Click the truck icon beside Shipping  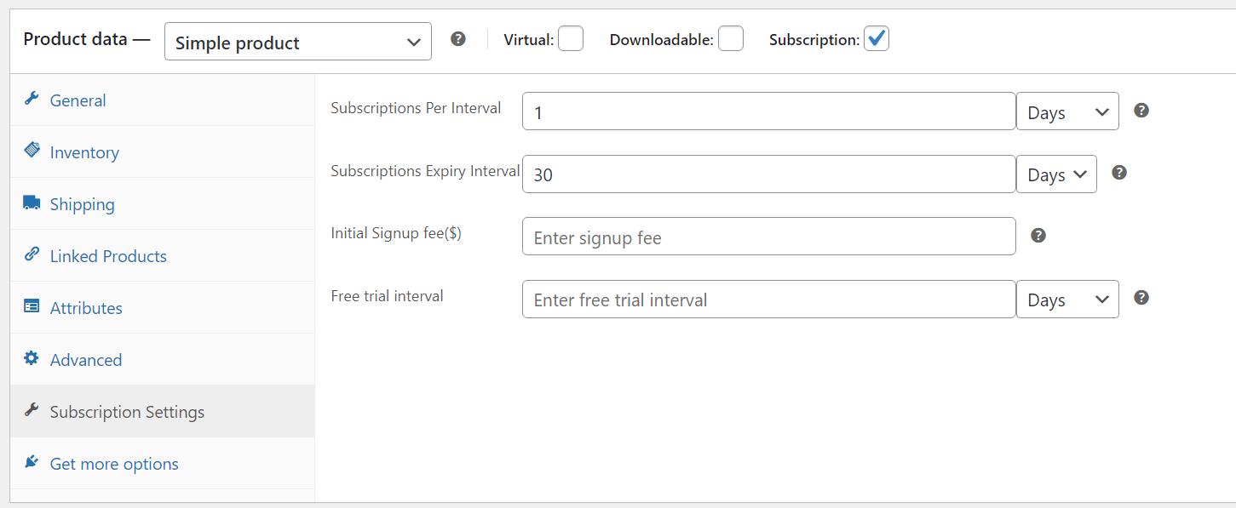[x=31, y=203]
